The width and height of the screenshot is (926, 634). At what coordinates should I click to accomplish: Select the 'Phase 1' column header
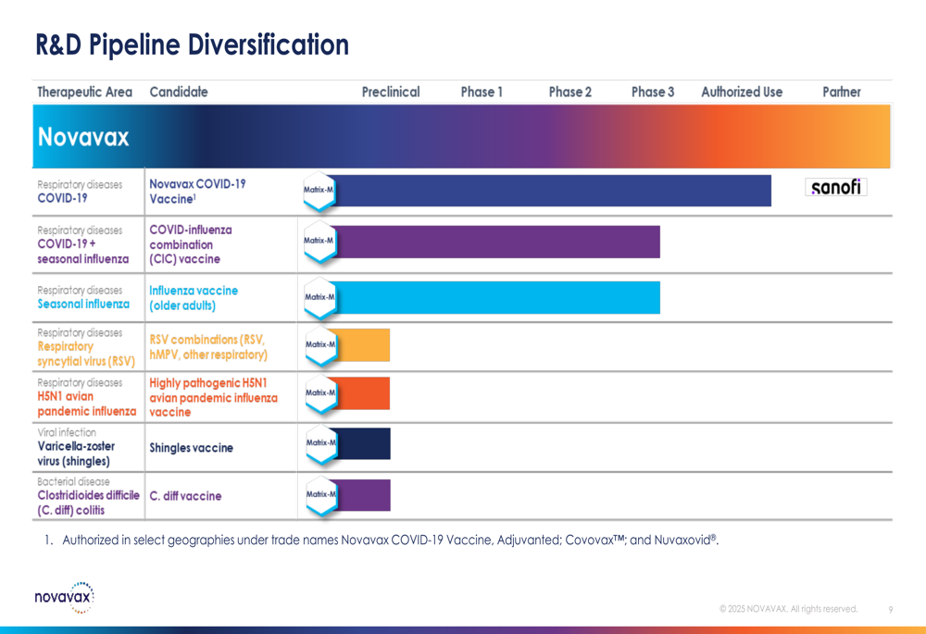(x=482, y=92)
